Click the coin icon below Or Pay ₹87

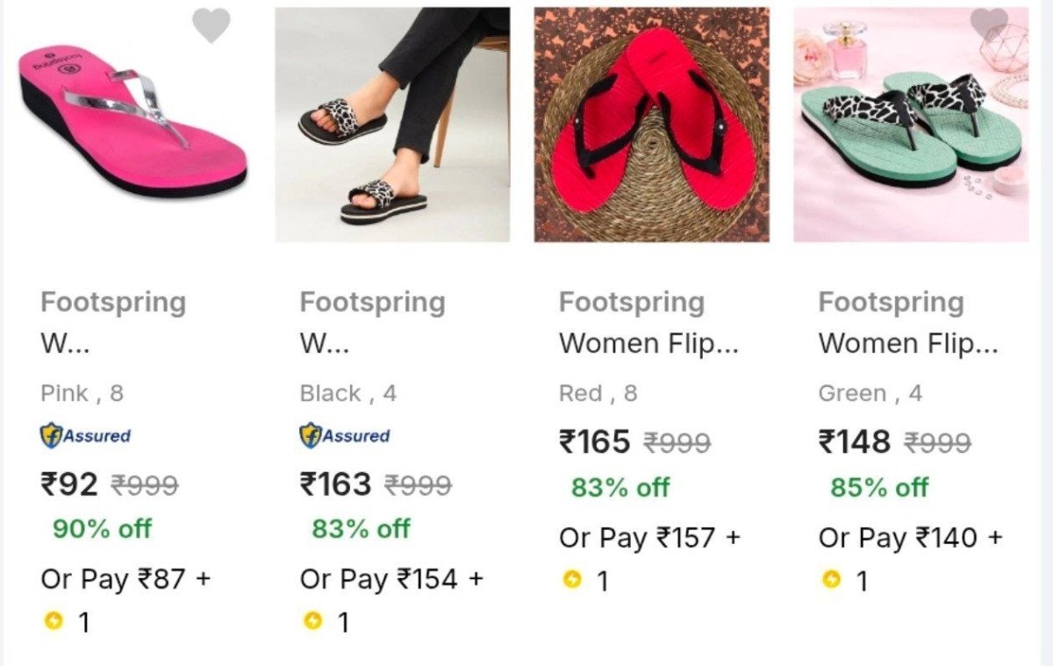pos(52,620)
